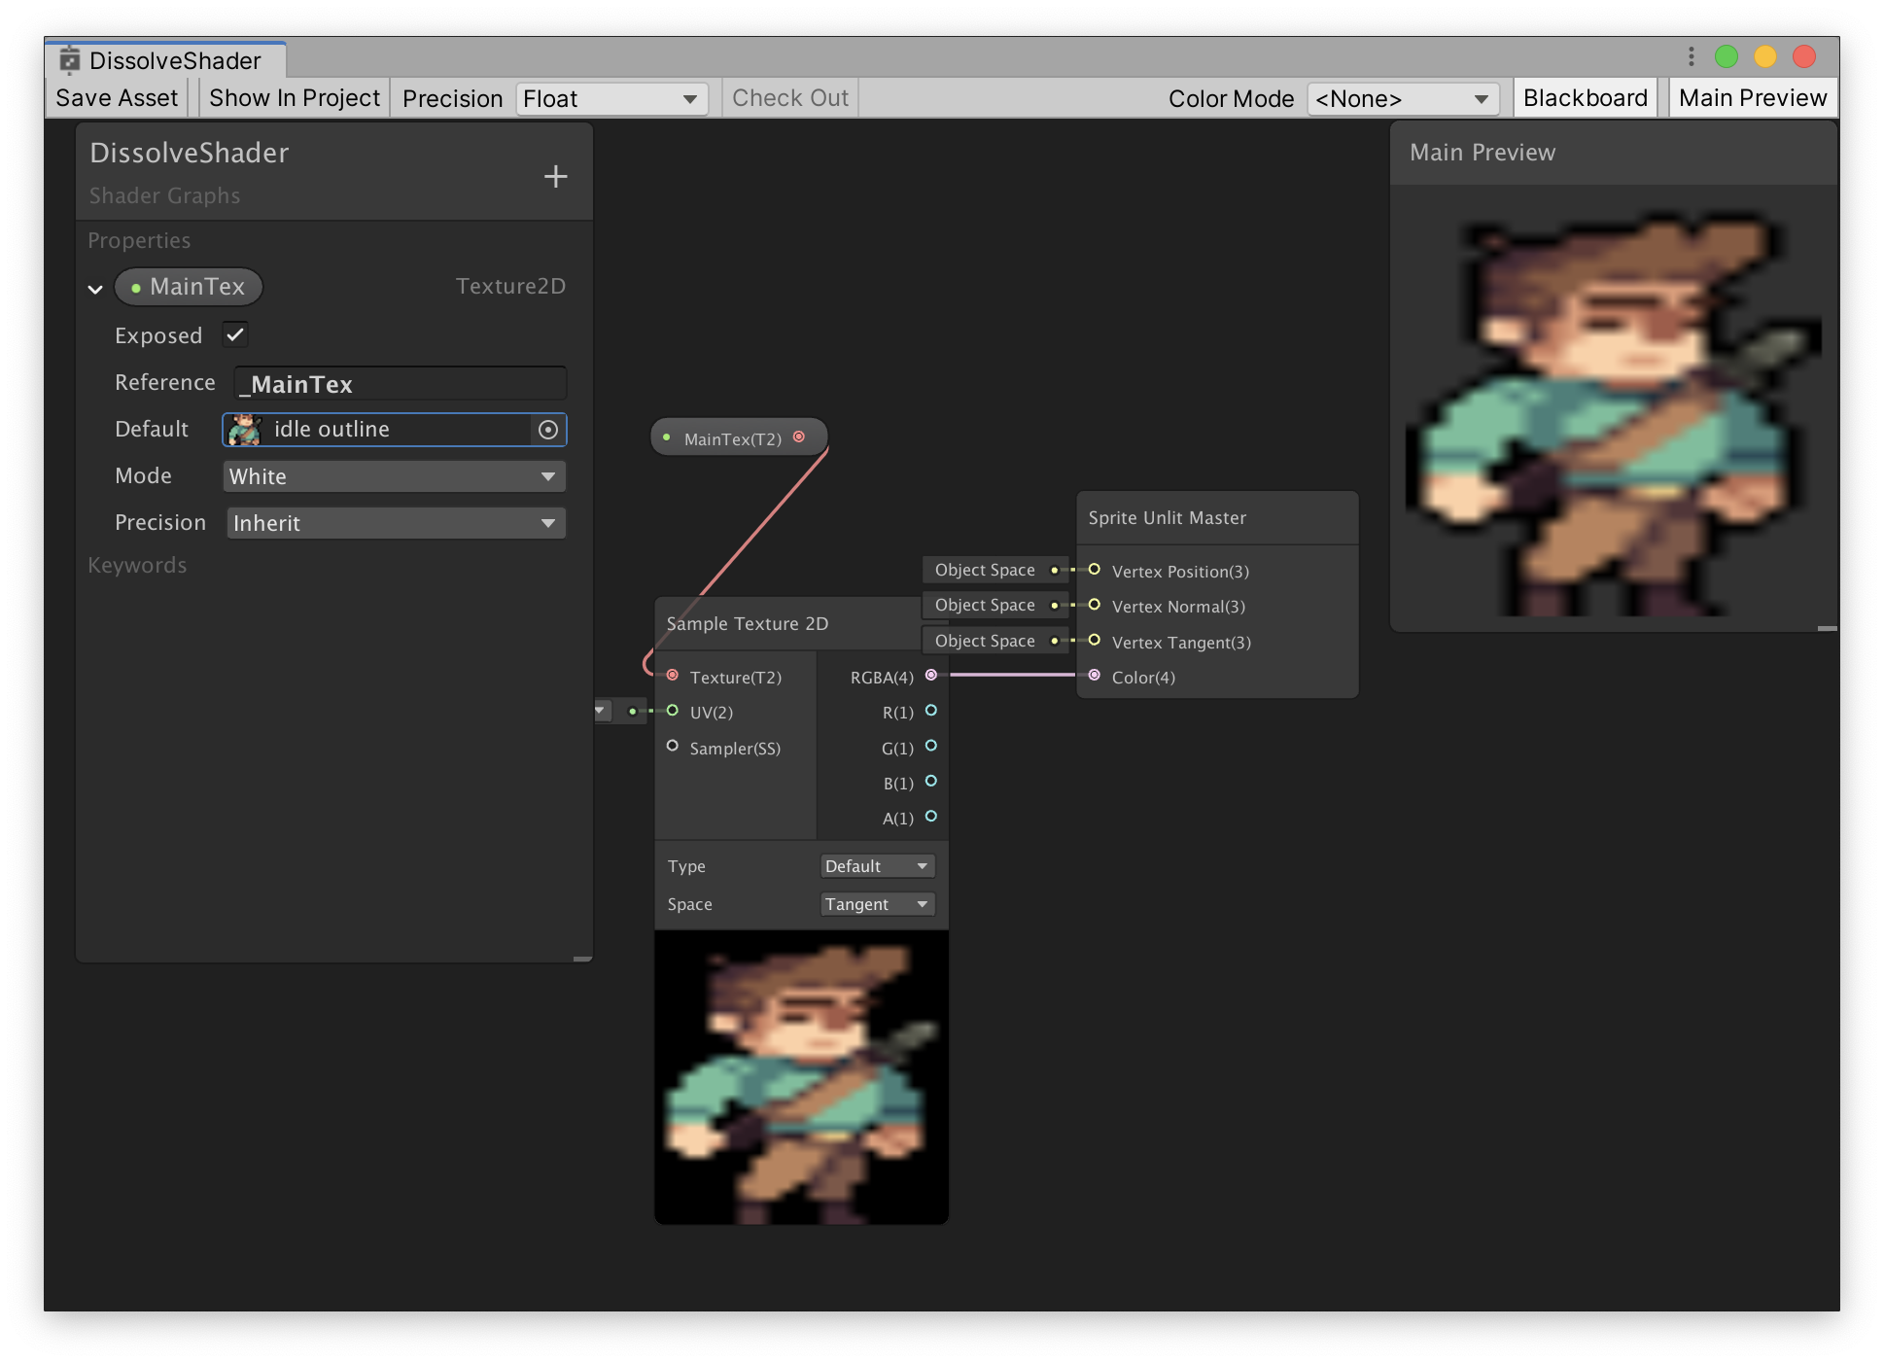The width and height of the screenshot is (1884, 1363).
Task: Click the _MainTex reference input field
Action: 400,383
